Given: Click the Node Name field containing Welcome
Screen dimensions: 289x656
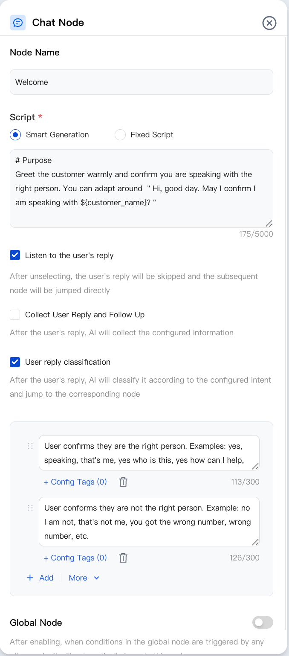Looking at the screenshot, I should point(142,82).
